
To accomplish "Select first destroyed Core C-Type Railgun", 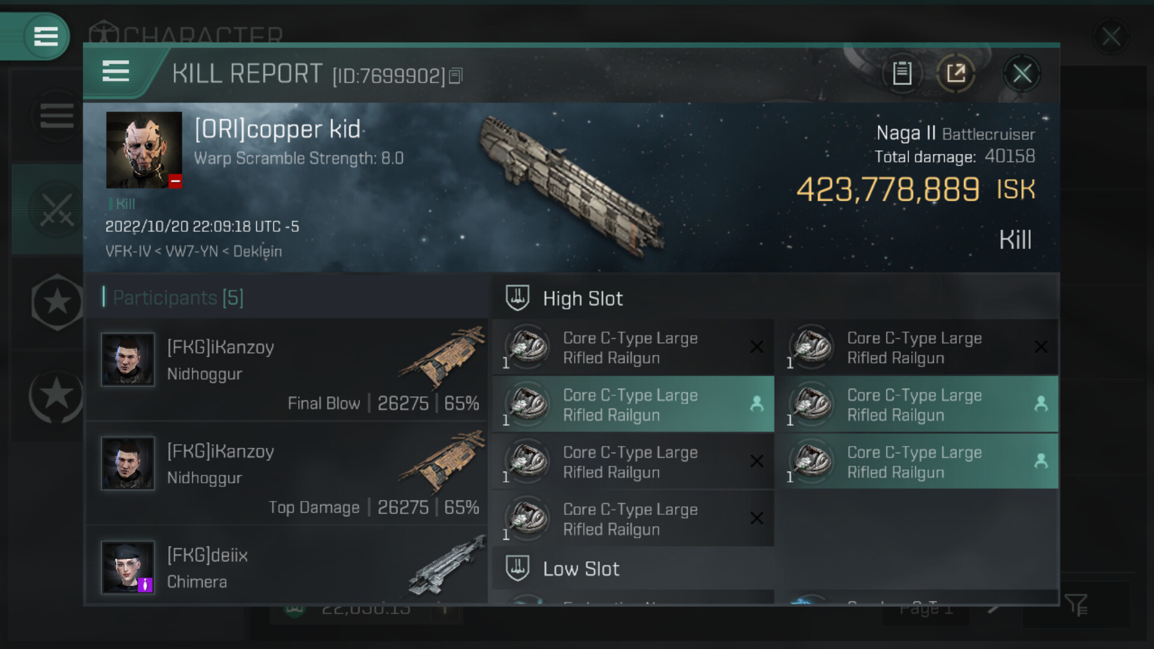I will pos(632,348).
